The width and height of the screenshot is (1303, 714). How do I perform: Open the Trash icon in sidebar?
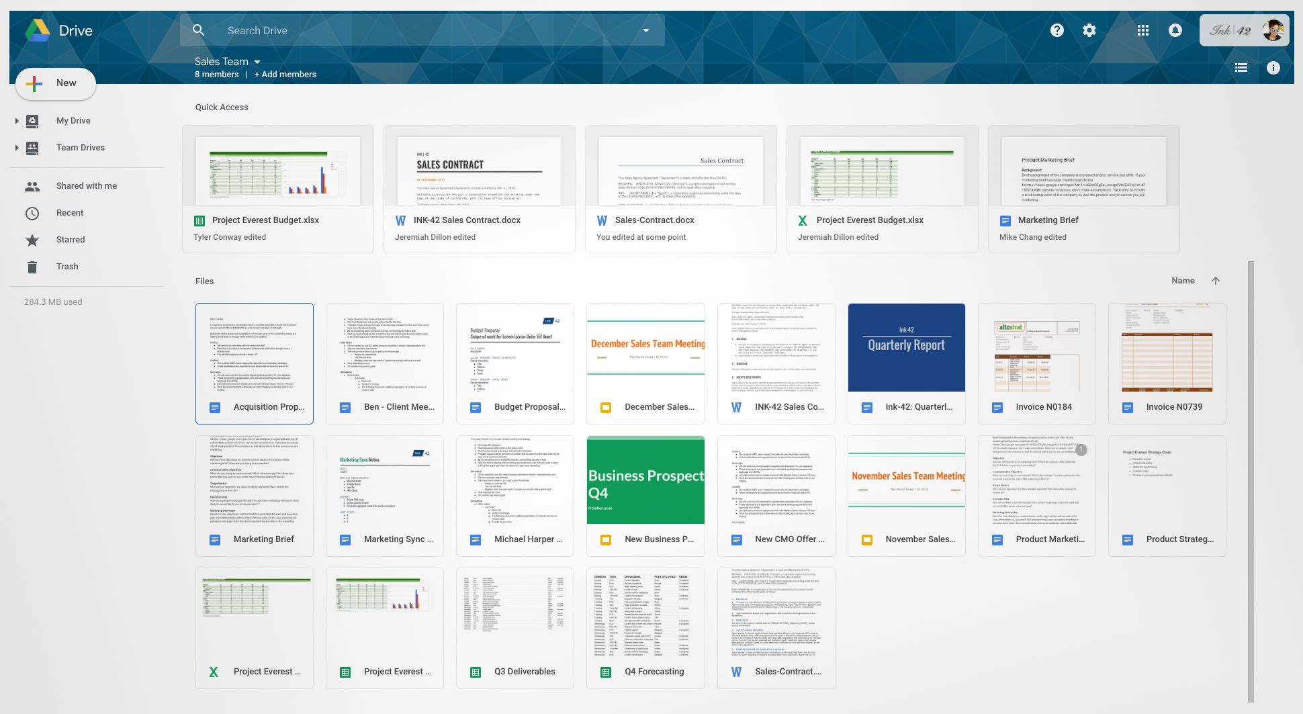click(32, 267)
